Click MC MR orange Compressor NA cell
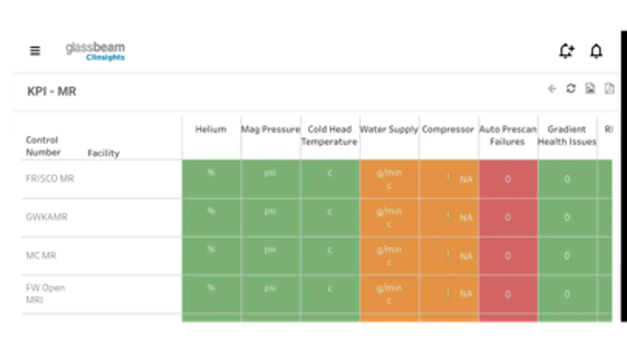Viewport: 627px width, 352px height. pos(449,256)
